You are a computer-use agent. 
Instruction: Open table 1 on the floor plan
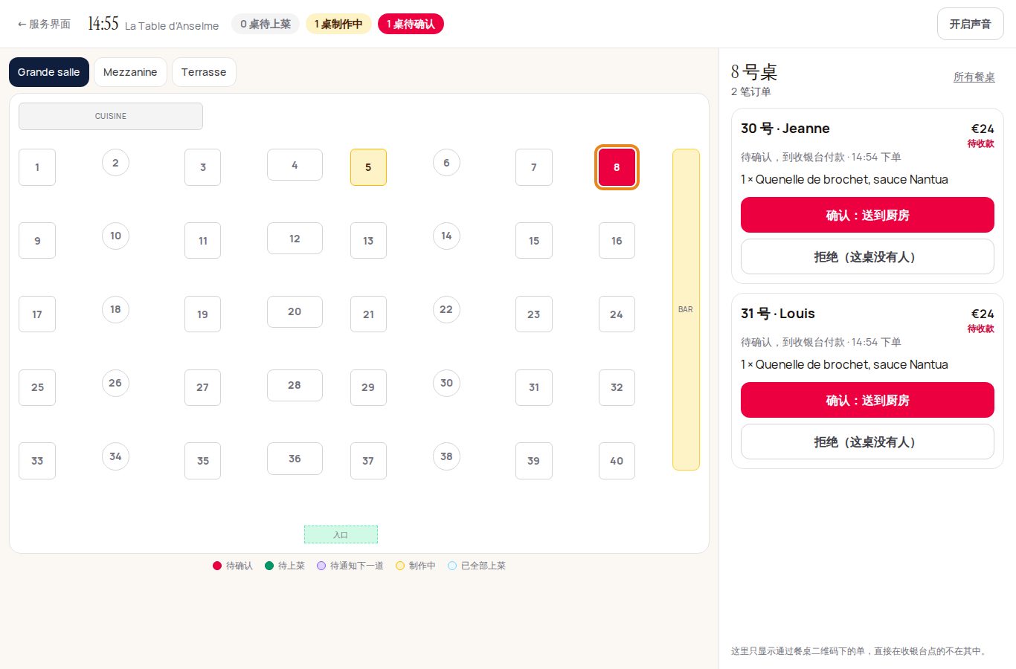click(37, 167)
